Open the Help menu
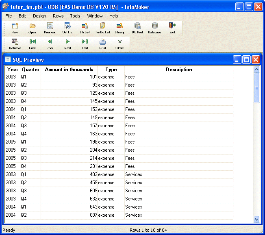This screenshot has height=235, width=265. pyautogui.click(x=113, y=16)
